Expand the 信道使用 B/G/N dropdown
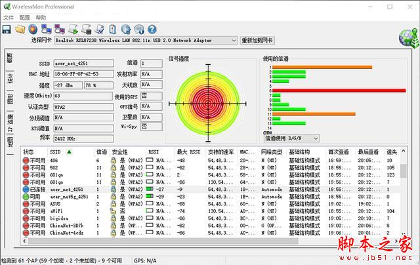 click(x=316, y=138)
